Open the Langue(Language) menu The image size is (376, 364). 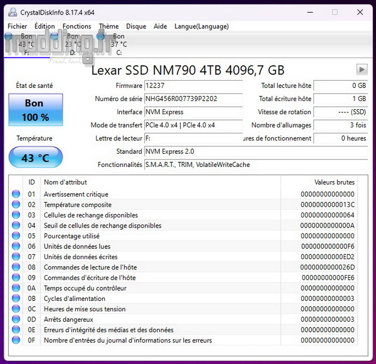202,26
